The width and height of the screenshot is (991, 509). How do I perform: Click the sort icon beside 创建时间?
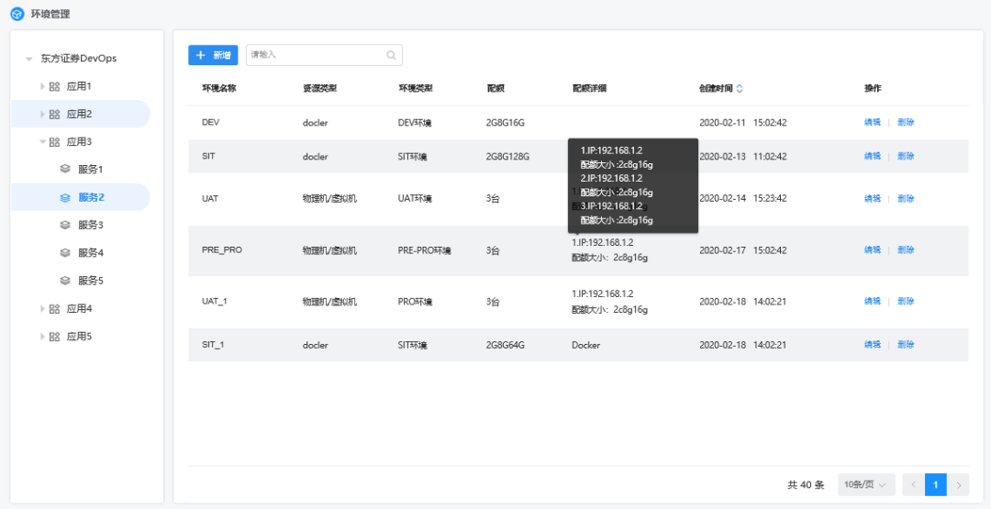(740, 89)
